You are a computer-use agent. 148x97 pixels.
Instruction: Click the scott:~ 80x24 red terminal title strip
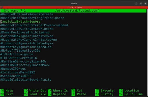tap(74, 8)
